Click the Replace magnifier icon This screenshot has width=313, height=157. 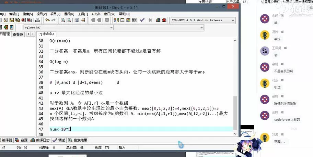click(69, 20)
